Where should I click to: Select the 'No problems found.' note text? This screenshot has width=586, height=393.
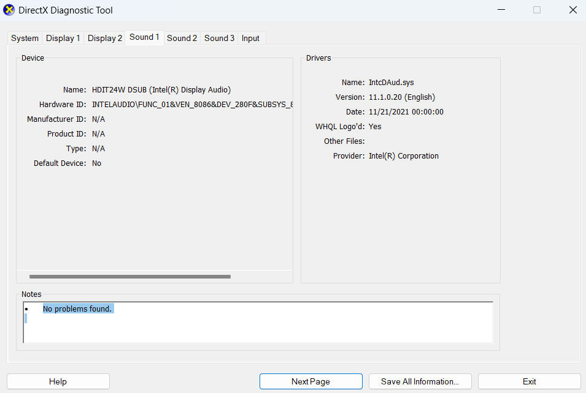click(77, 309)
